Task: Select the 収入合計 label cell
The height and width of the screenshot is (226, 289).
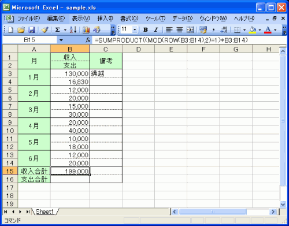Action: click(x=34, y=171)
